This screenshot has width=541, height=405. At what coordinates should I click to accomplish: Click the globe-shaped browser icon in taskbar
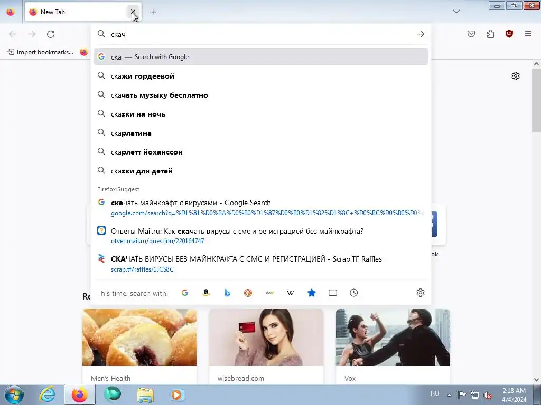113,394
